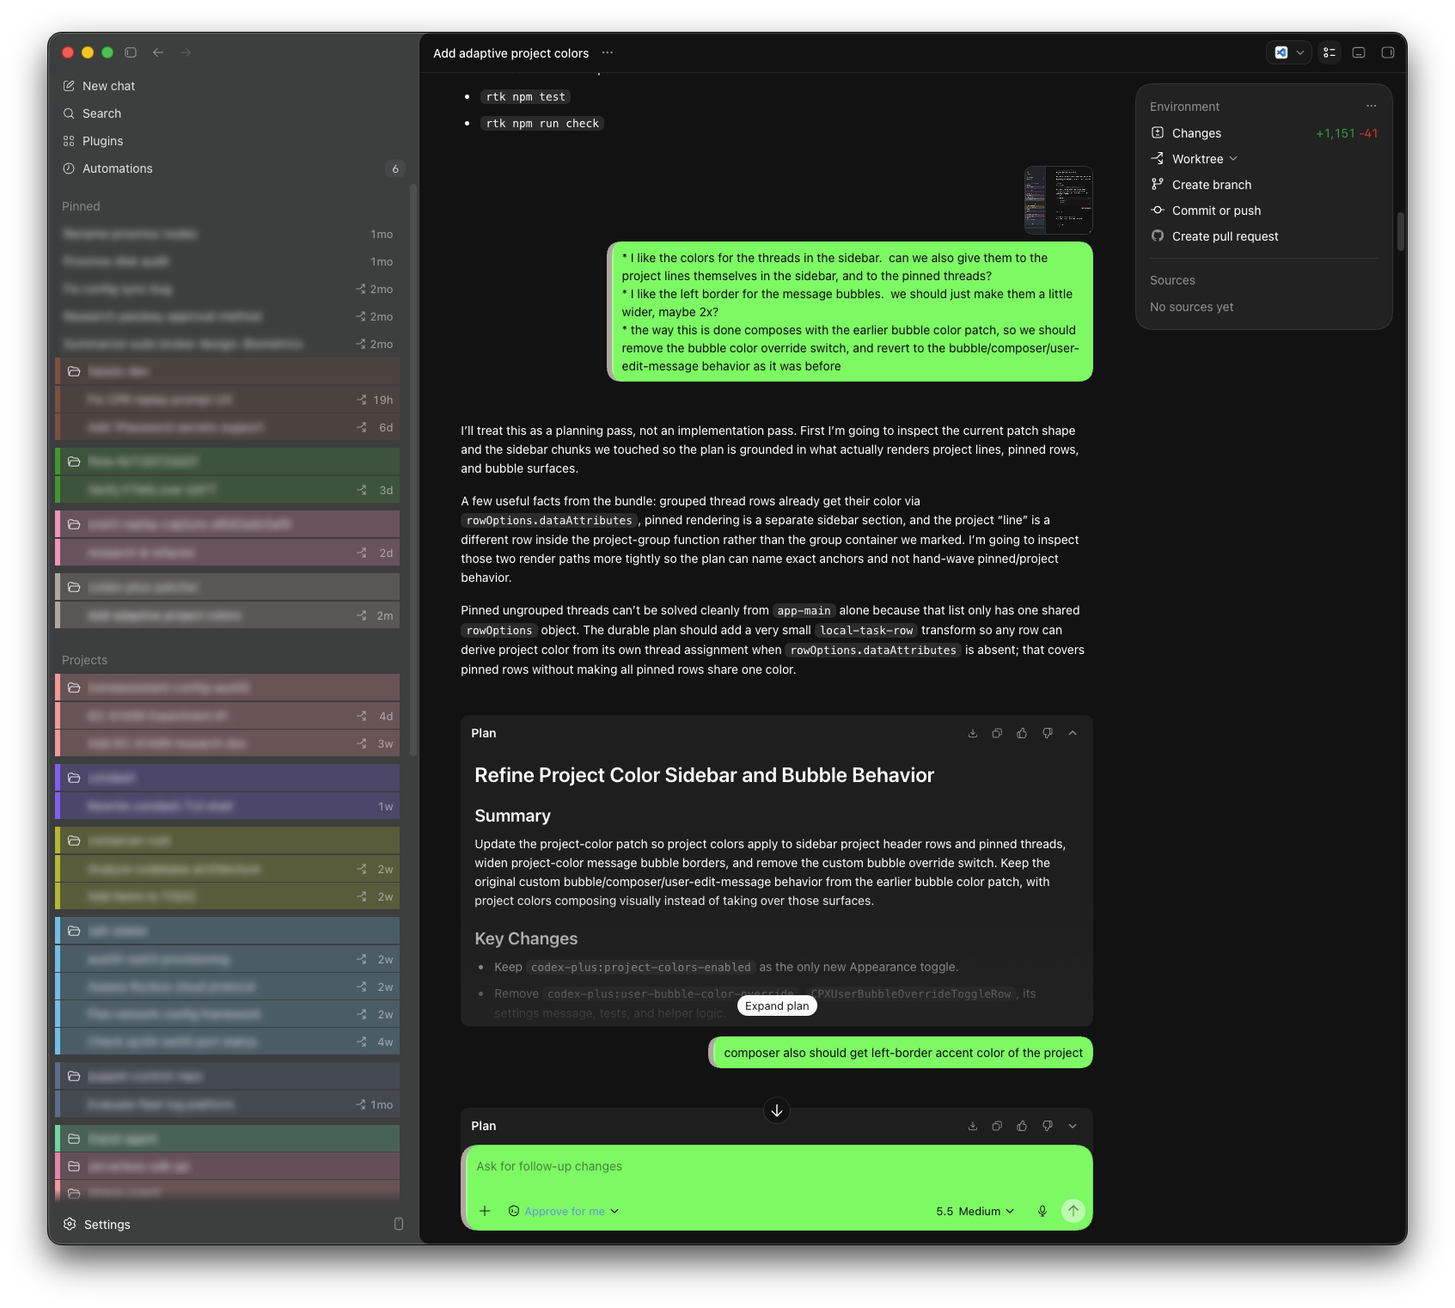
Task: Send message with the up-arrow button
Action: 1073,1211
